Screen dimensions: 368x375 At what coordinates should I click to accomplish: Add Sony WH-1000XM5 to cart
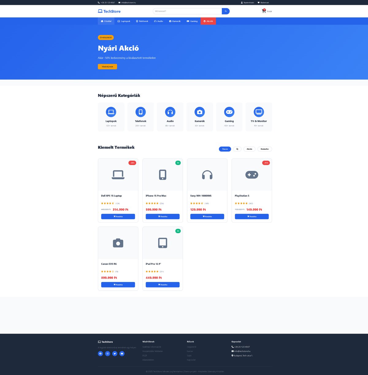coord(207,216)
